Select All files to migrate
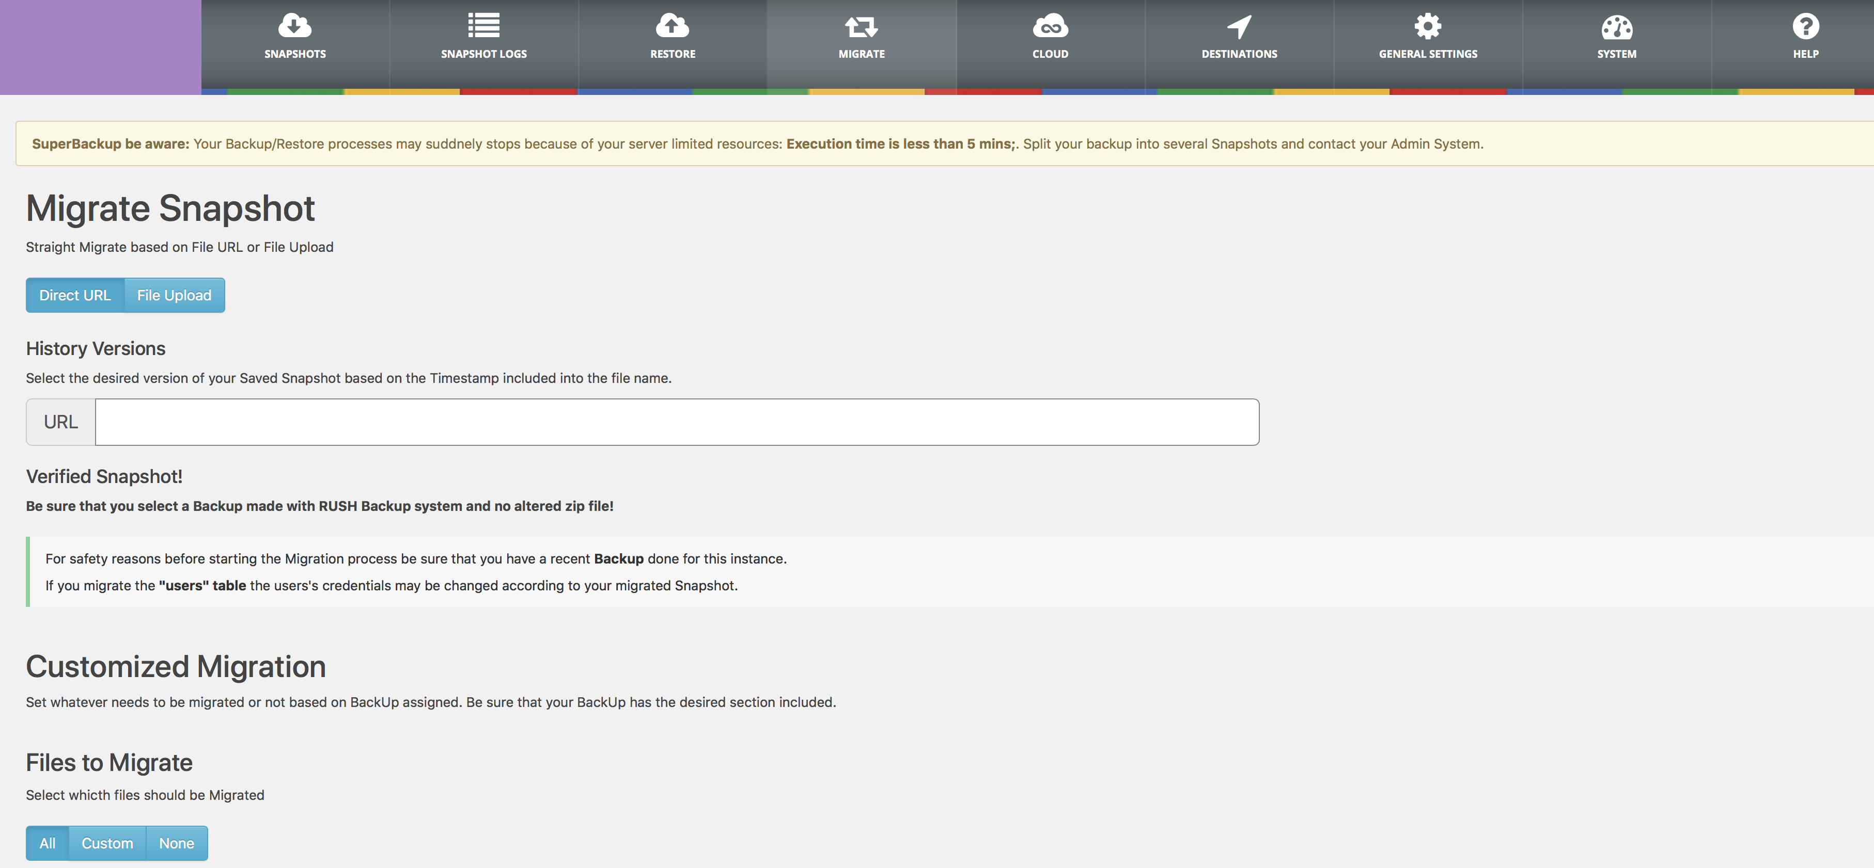The image size is (1874, 868). click(x=48, y=843)
